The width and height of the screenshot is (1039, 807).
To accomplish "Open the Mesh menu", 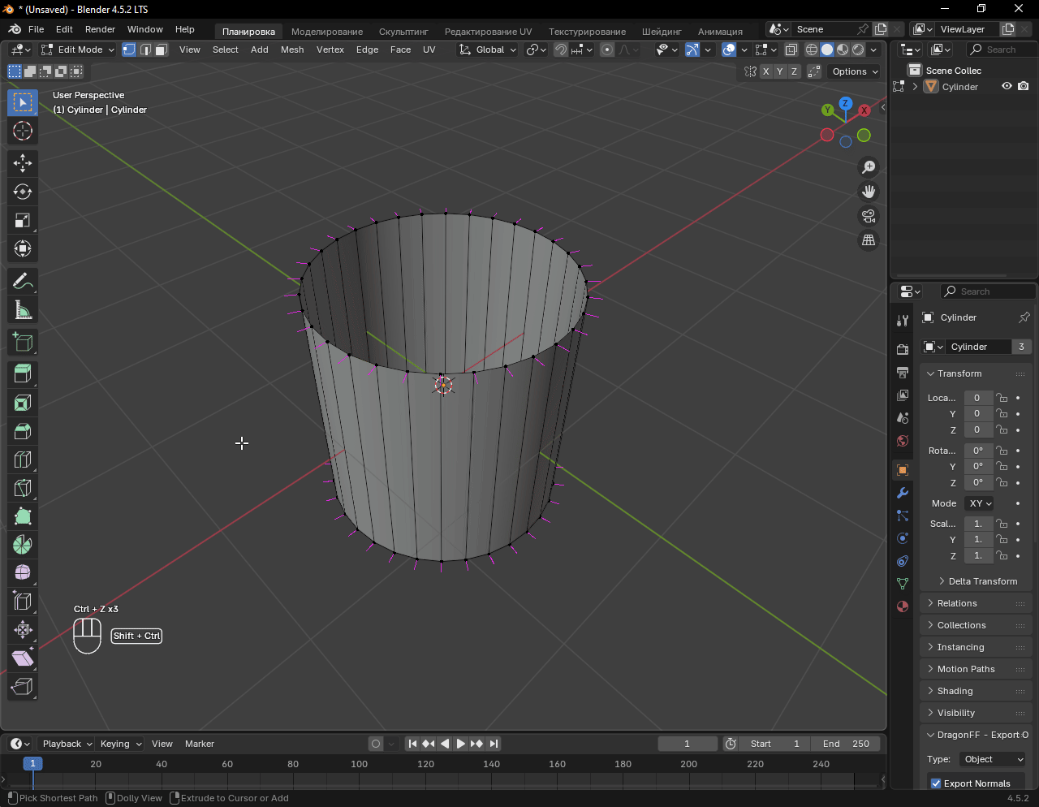I will point(292,50).
